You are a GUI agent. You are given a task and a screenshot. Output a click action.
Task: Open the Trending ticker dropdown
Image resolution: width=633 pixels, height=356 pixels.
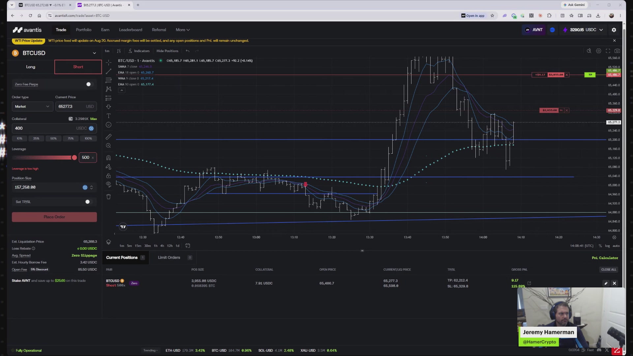click(x=151, y=350)
